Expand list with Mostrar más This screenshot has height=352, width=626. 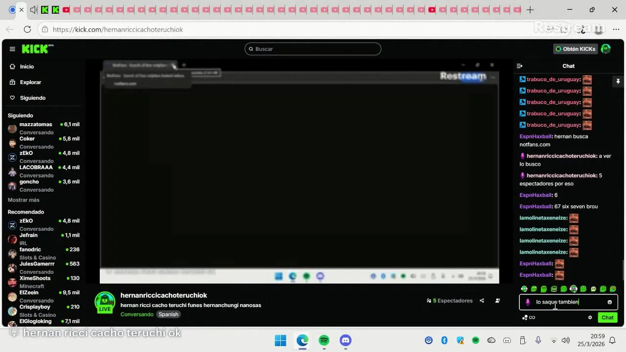pos(23,200)
